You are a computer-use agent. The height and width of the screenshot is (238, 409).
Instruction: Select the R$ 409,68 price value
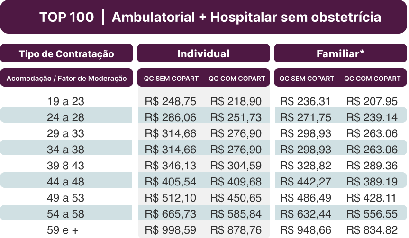(236, 182)
